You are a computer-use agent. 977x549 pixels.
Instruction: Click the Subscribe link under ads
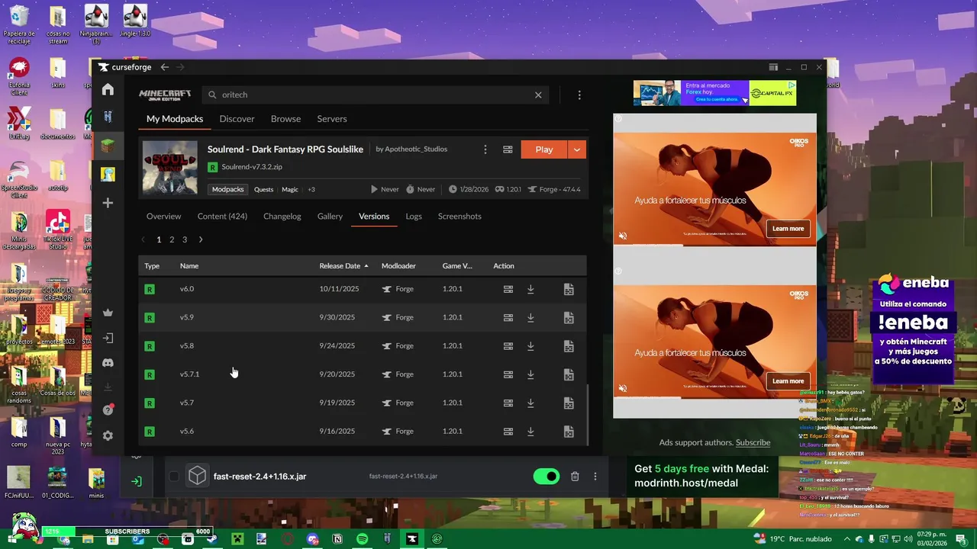[753, 443]
